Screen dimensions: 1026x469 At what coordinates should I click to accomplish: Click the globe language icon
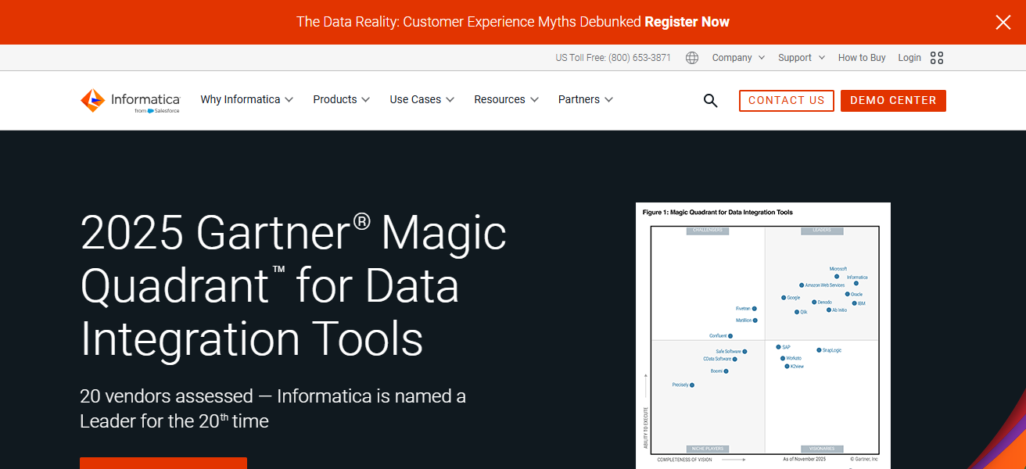(692, 58)
